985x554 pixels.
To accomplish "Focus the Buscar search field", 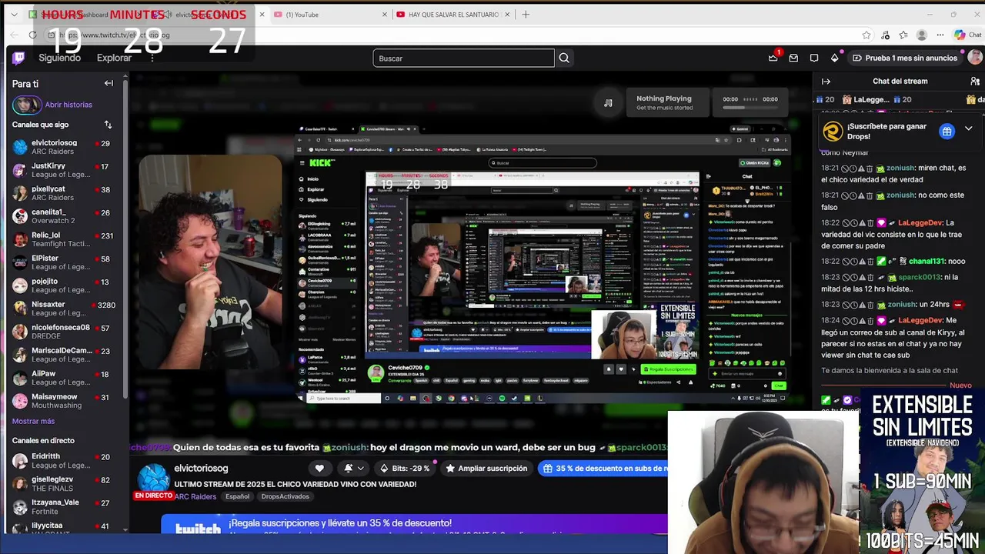I will click(x=463, y=58).
